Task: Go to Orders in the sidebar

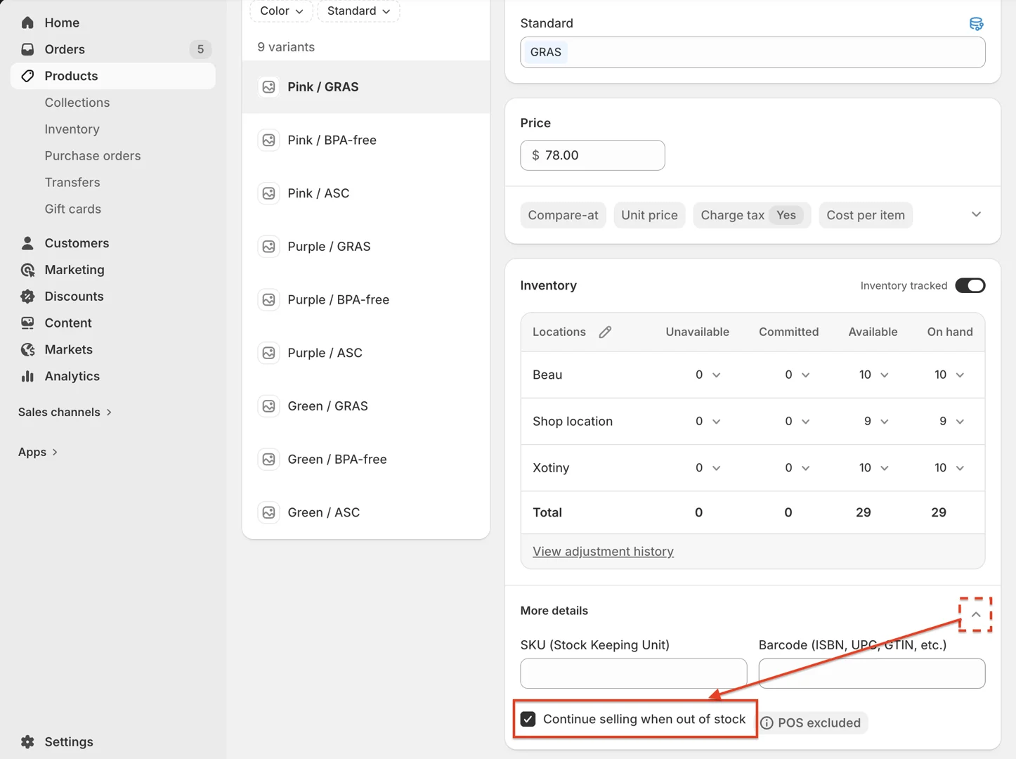Action: [x=65, y=49]
